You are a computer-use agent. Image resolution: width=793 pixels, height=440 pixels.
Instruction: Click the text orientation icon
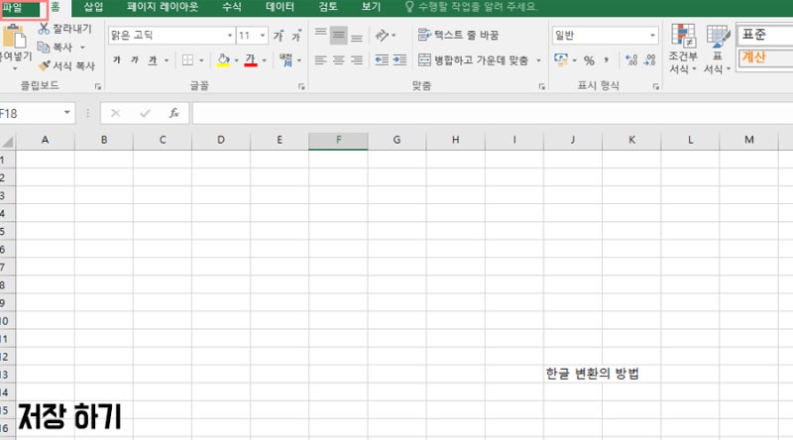click(x=383, y=35)
